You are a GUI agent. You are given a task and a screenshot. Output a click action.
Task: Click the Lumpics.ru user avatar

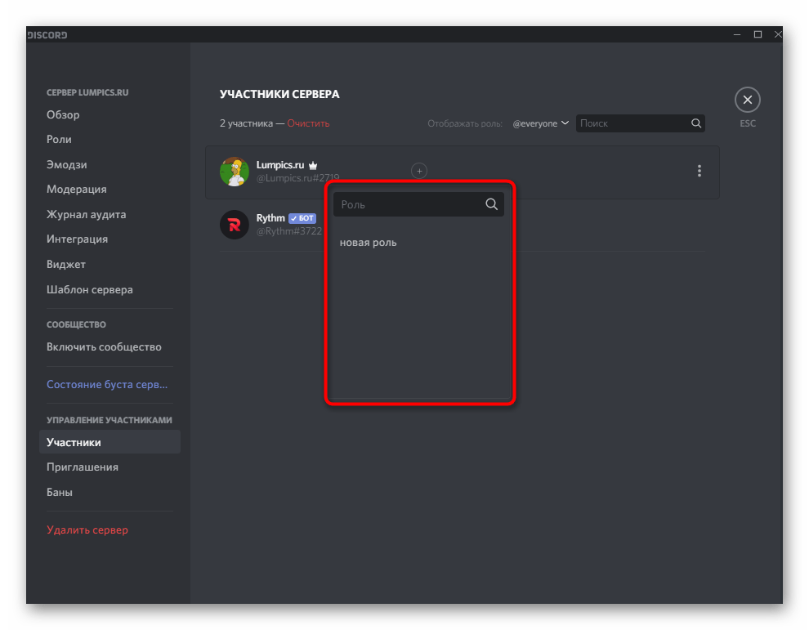tap(235, 172)
